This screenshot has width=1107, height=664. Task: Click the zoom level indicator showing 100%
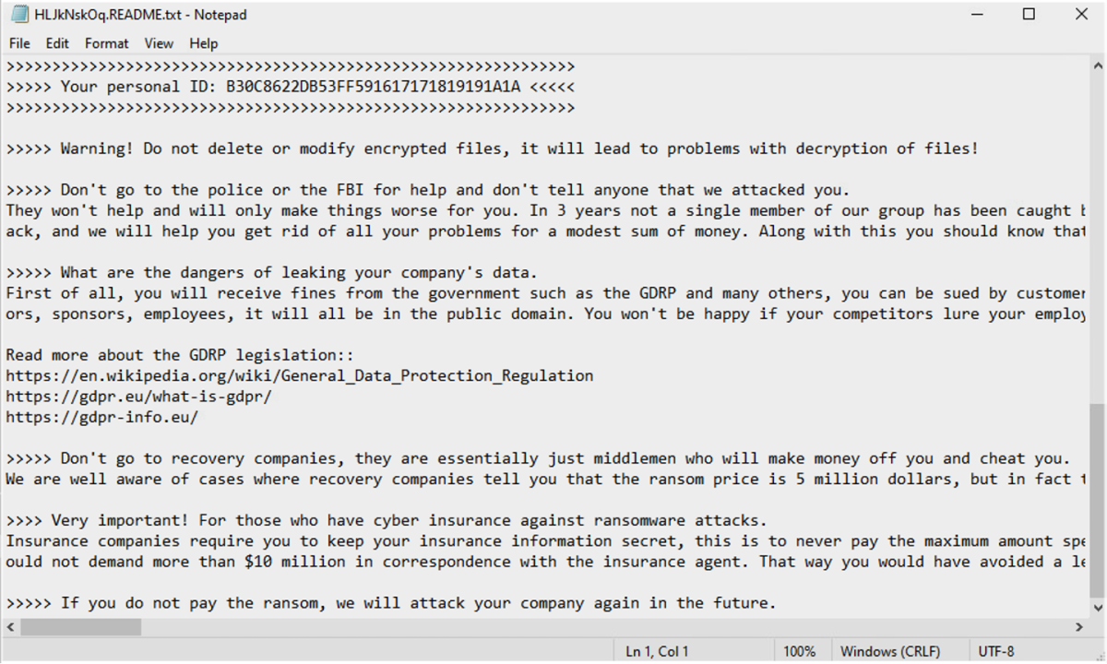802,650
